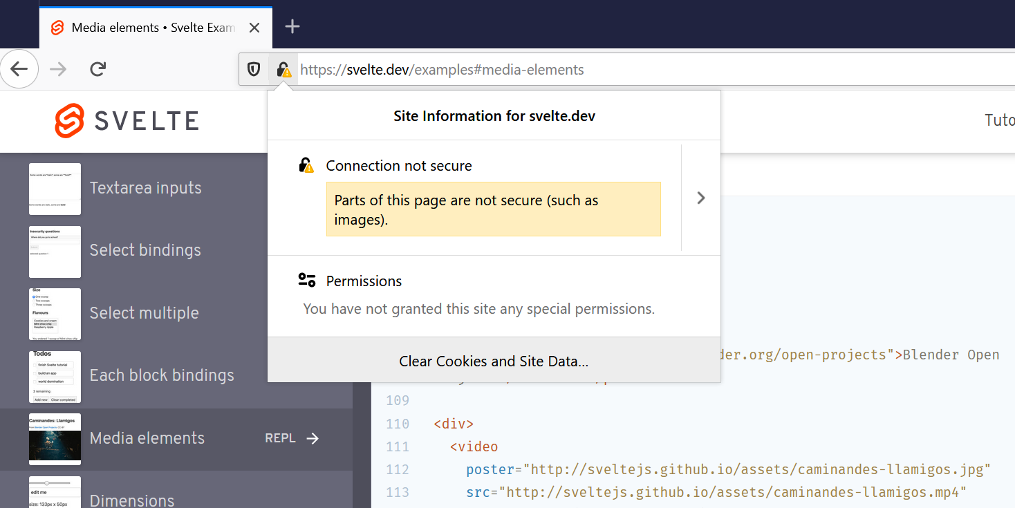Click the Select multiple thumbnail
This screenshot has width=1015, height=508.
click(55, 314)
